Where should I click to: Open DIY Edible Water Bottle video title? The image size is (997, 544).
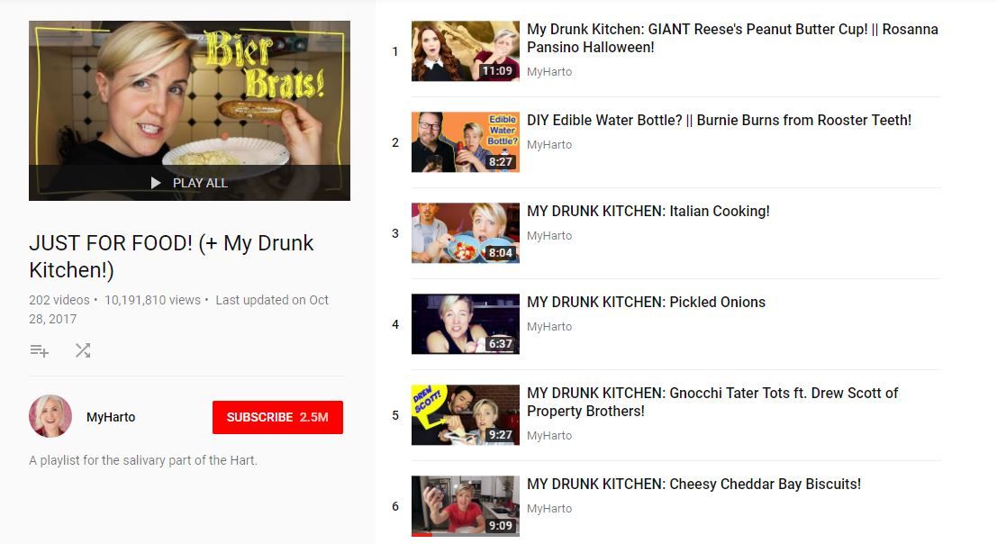tap(719, 120)
